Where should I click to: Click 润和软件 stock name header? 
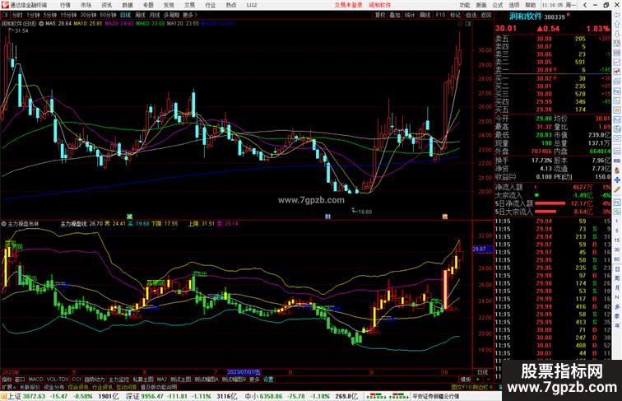click(526, 16)
